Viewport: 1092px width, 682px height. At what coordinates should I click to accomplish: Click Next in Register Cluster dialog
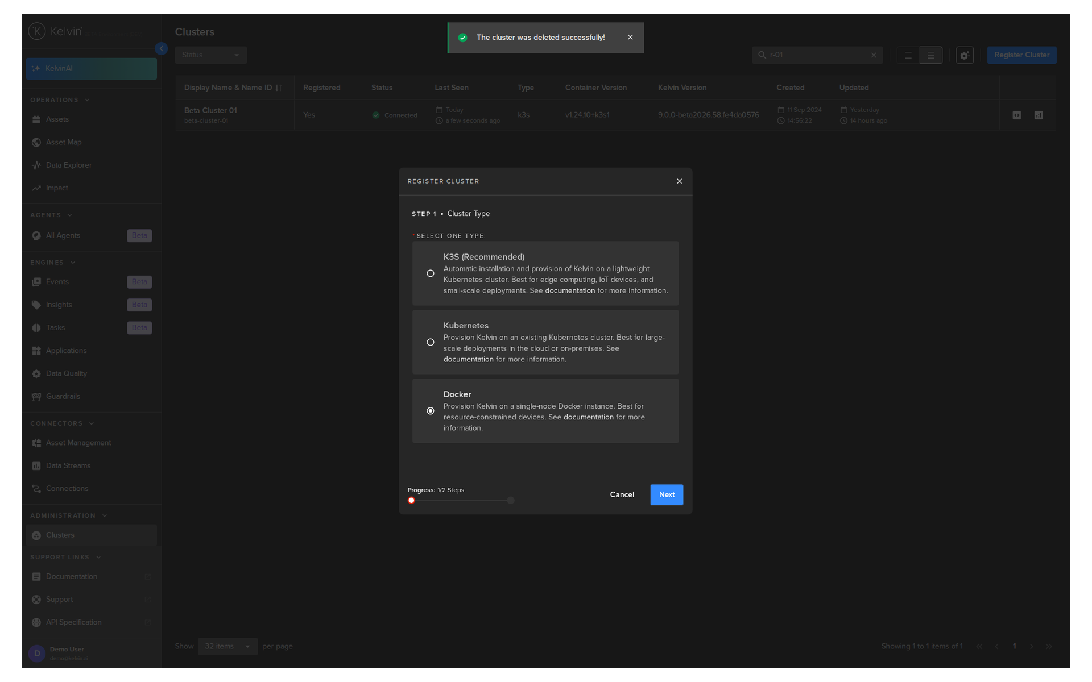[667, 494]
